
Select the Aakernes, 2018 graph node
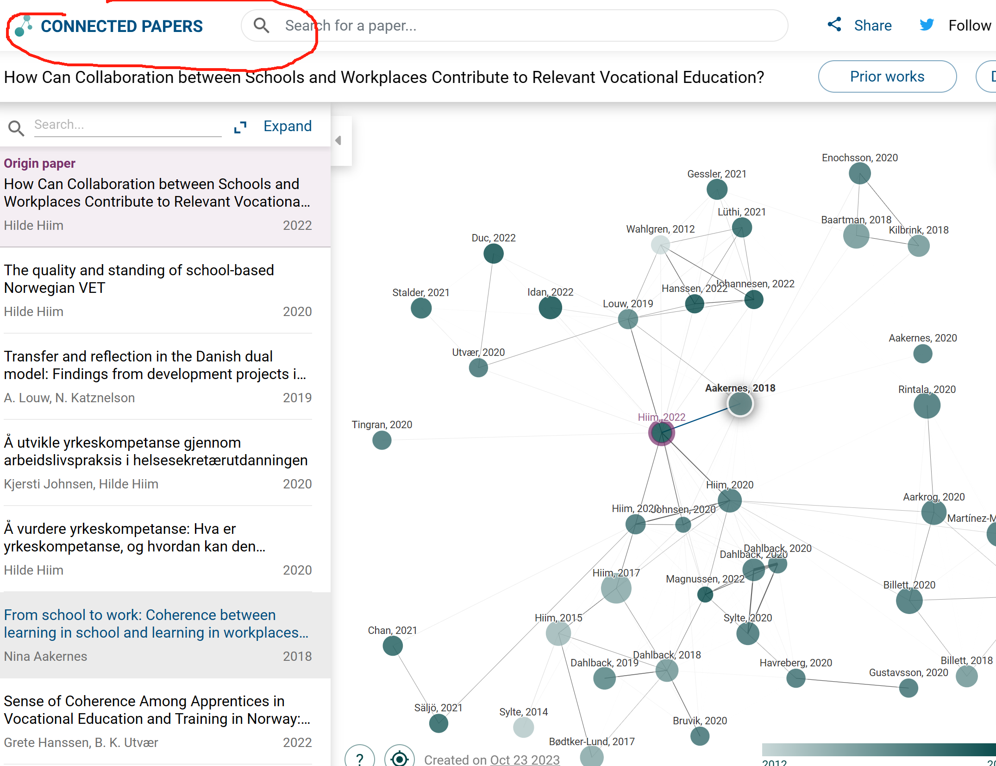(739, 404)
